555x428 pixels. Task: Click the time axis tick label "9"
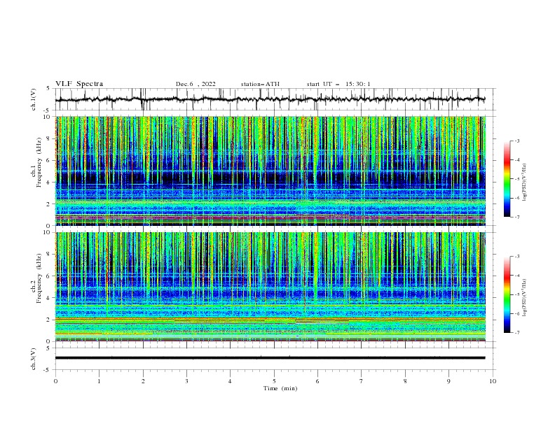tap(448, 381)
